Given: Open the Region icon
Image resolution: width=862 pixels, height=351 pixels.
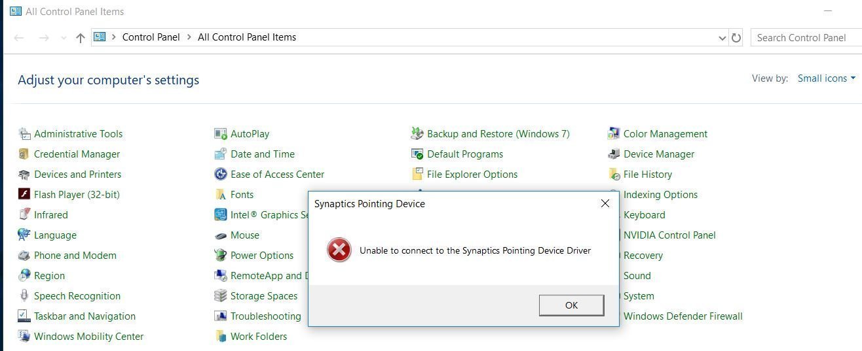Looking at the screenshot, I should click(x=24, y=276).
